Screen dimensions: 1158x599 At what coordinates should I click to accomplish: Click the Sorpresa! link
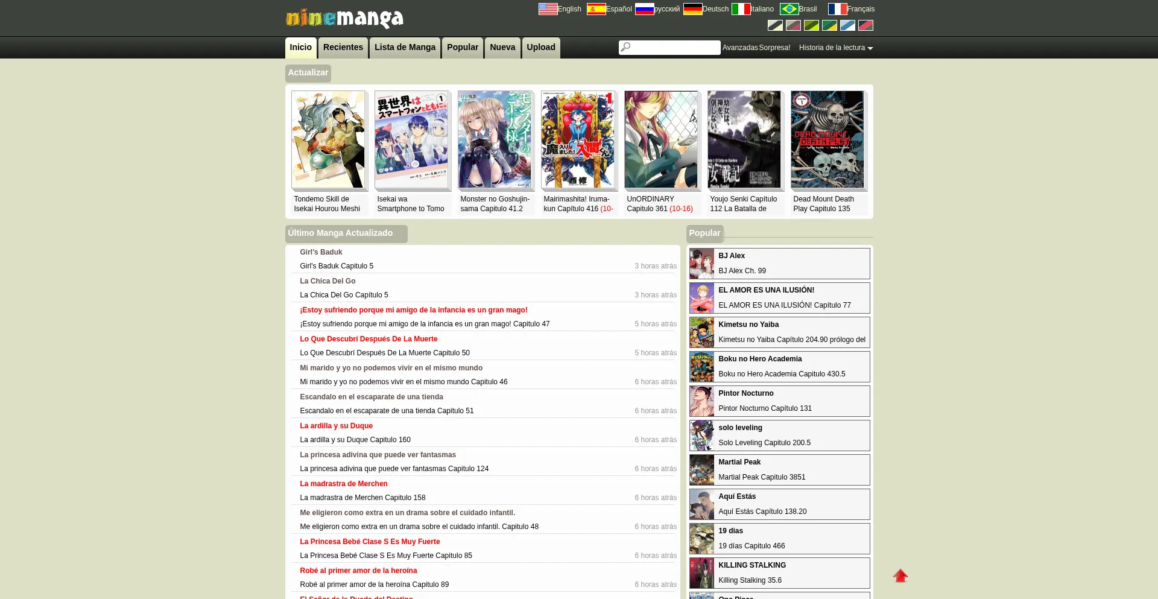click(x=774, y=48)
